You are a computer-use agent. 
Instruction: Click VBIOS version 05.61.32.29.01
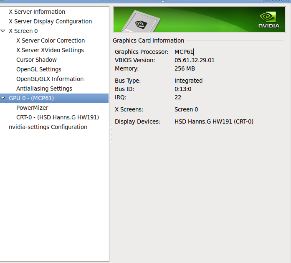pyautogui.click(x=194, y=60)
